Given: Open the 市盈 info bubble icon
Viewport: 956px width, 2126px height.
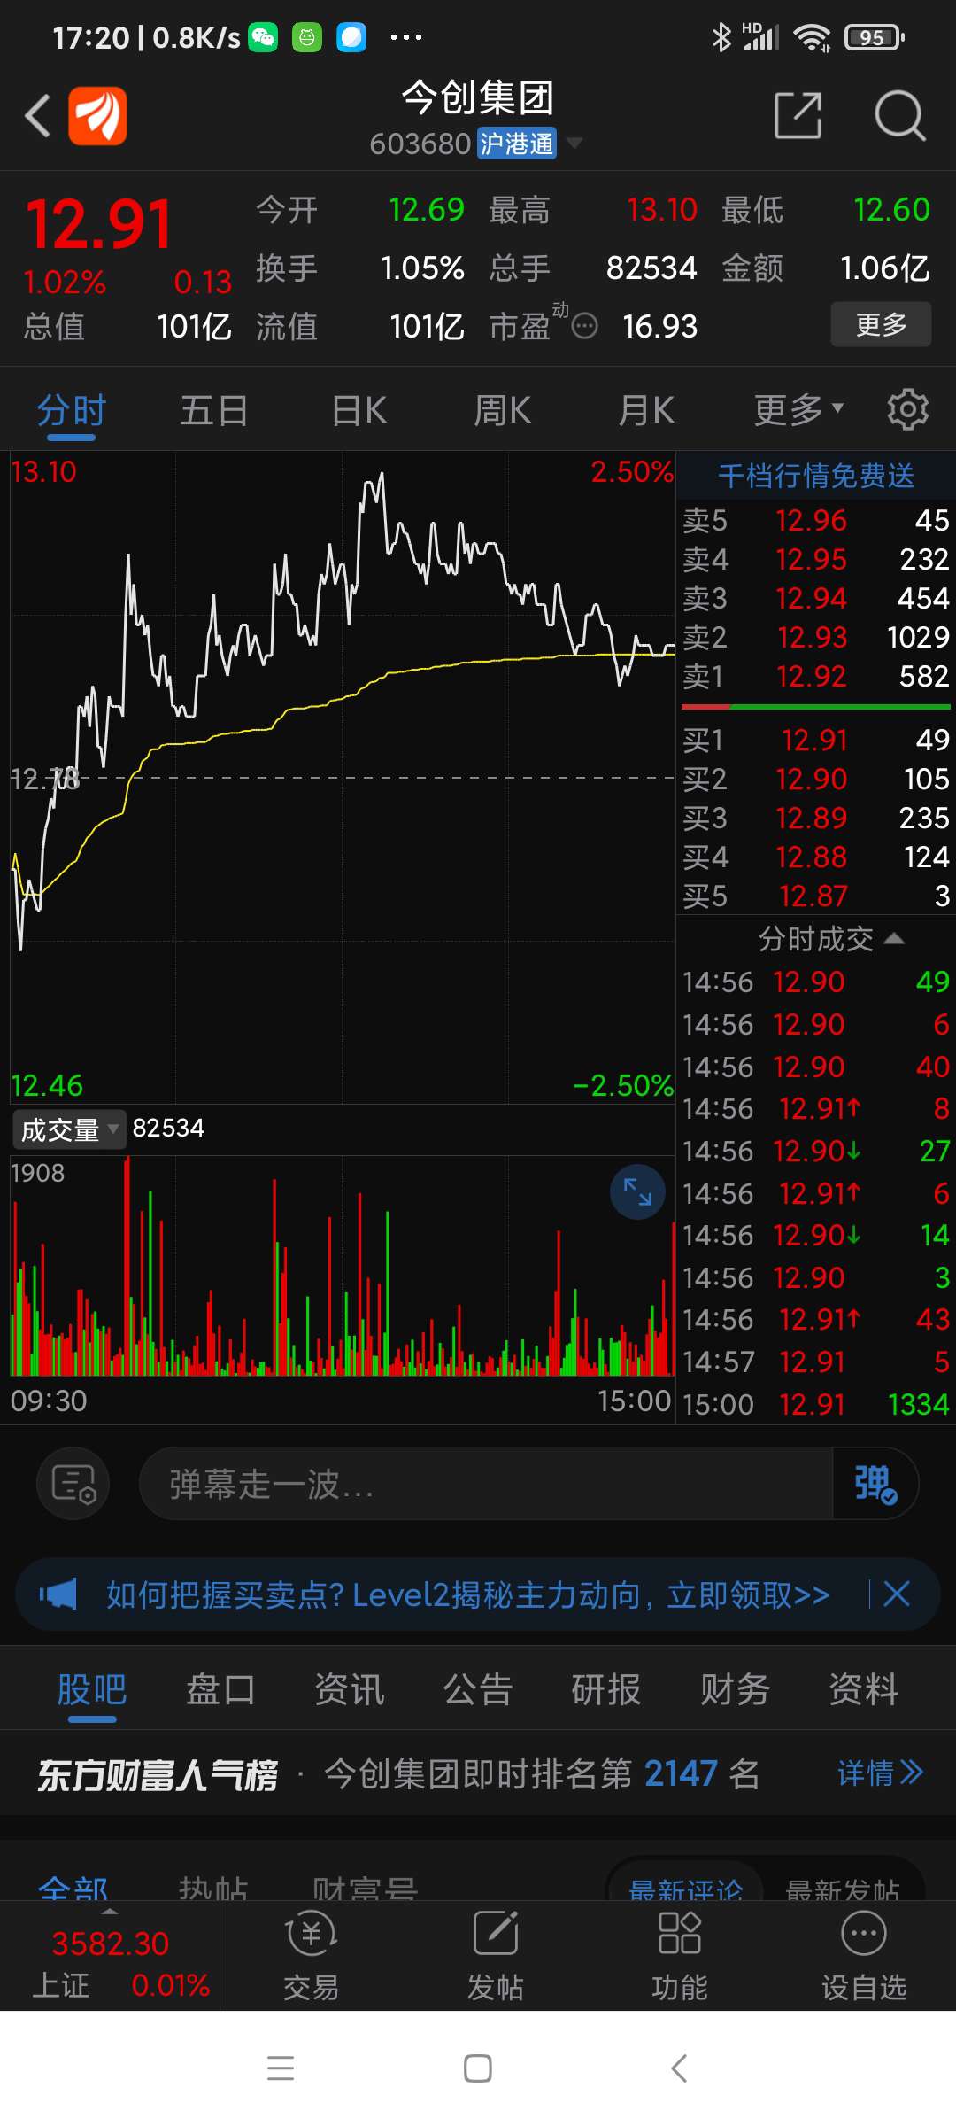Looking at the screenshot, I should (x=584, y=327).
